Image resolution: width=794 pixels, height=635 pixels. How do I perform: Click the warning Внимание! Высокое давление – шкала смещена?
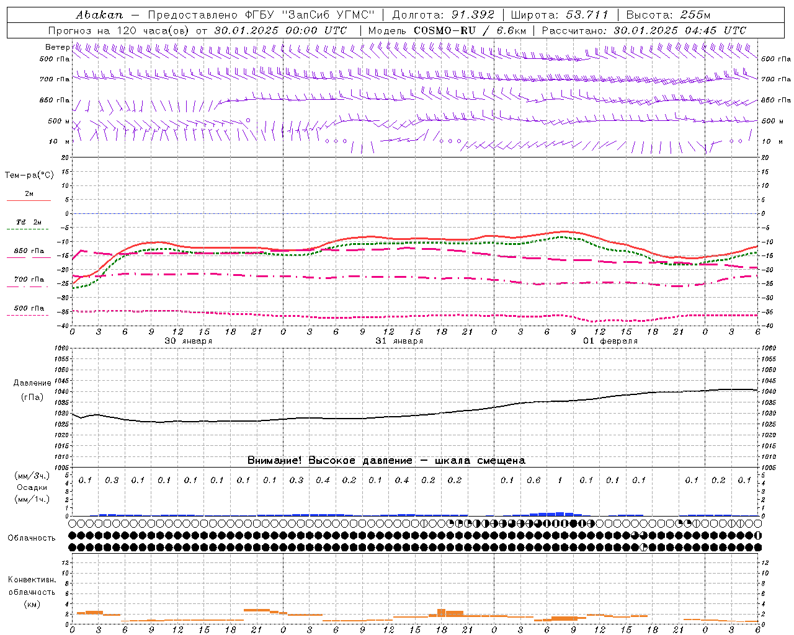[x=386, y=461]
